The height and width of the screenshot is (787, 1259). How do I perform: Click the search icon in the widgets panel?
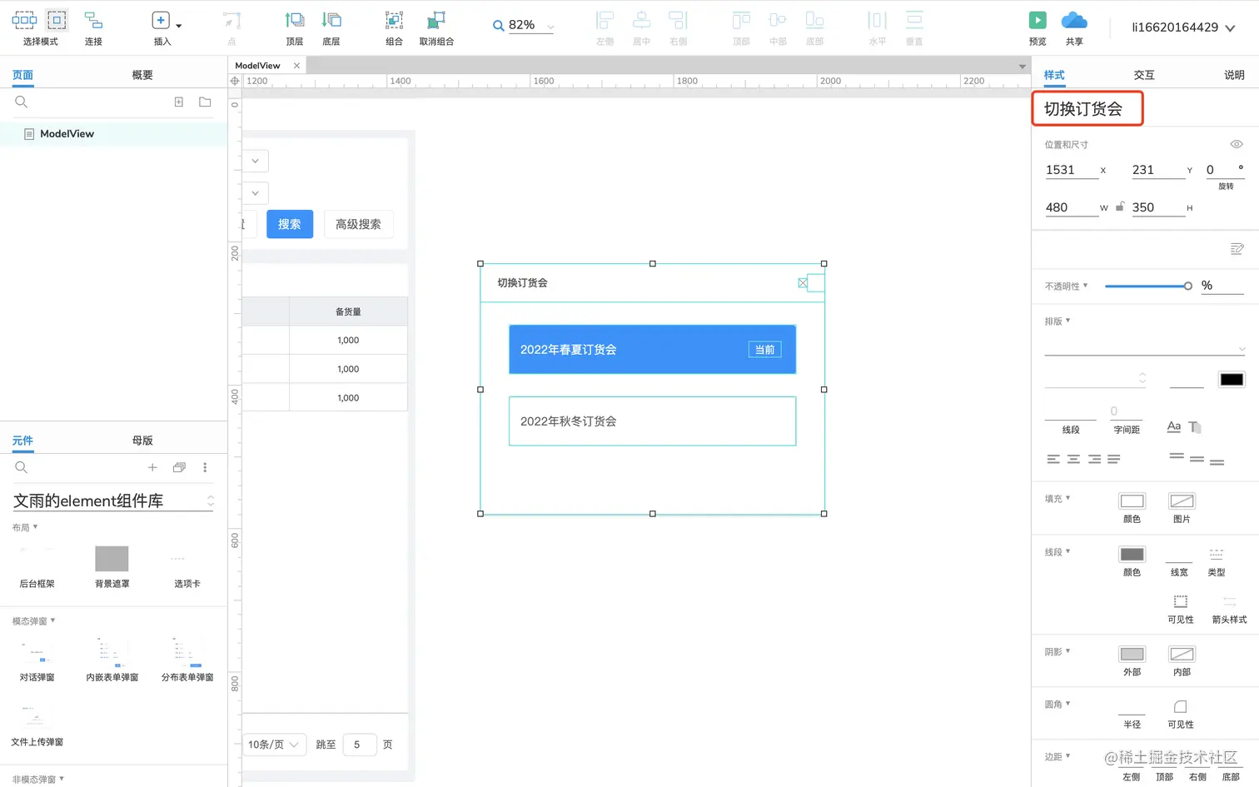pos(22,467)
